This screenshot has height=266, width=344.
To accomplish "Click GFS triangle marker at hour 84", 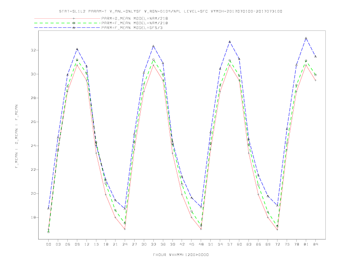I will [x=315, y=57].
